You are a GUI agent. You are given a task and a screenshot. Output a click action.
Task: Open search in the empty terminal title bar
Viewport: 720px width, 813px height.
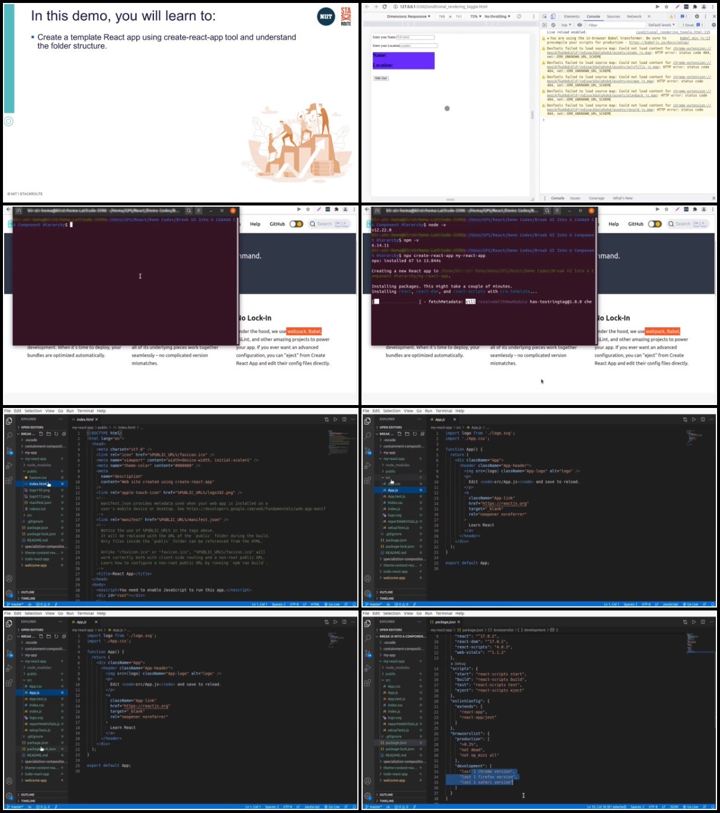coord(189,210)
